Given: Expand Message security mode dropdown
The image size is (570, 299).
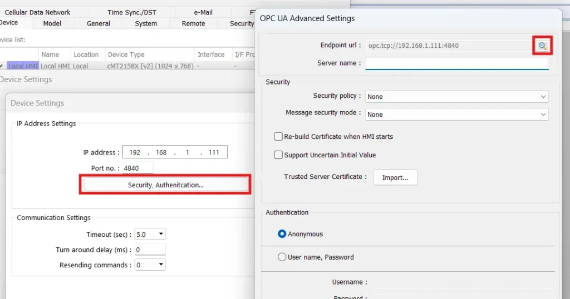Looking at the screenshot, I should [457, 114].
